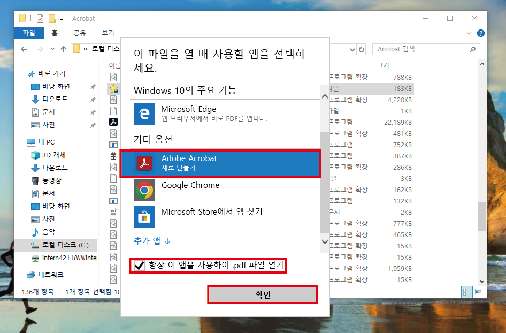Select 로컬 디스크 (C:) drive
The width and height of the screenshot is (506, 333).
(x=56, y=245)
